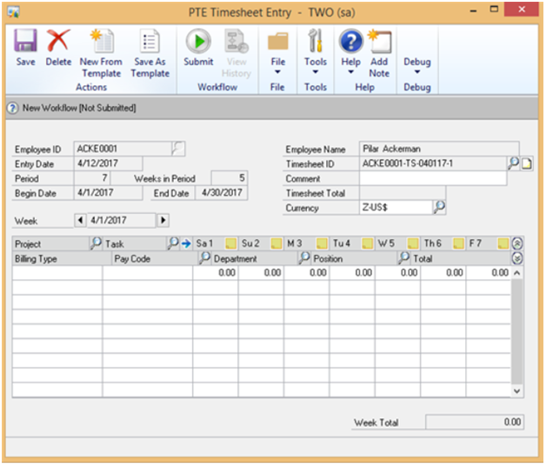Click the Save As Template icon

pos(150,42)
